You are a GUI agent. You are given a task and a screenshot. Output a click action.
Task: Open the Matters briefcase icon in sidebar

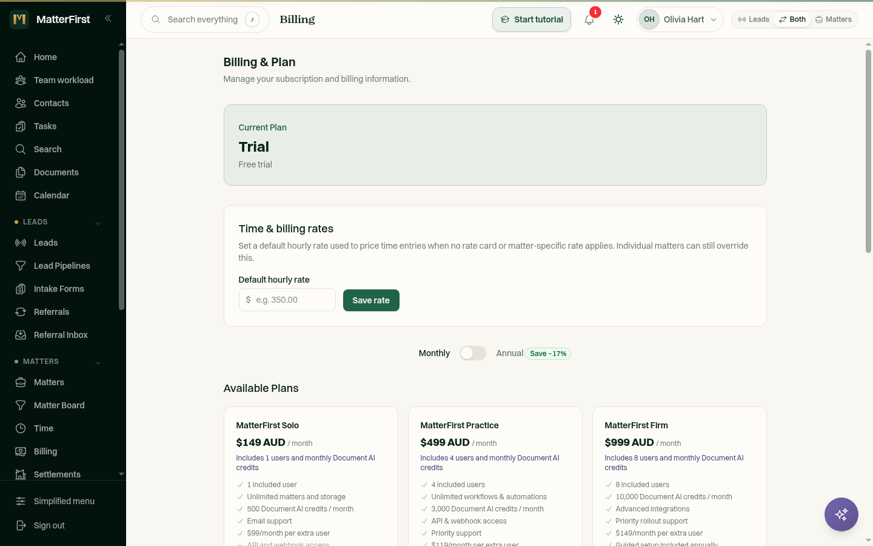click(x=21, y=382)
